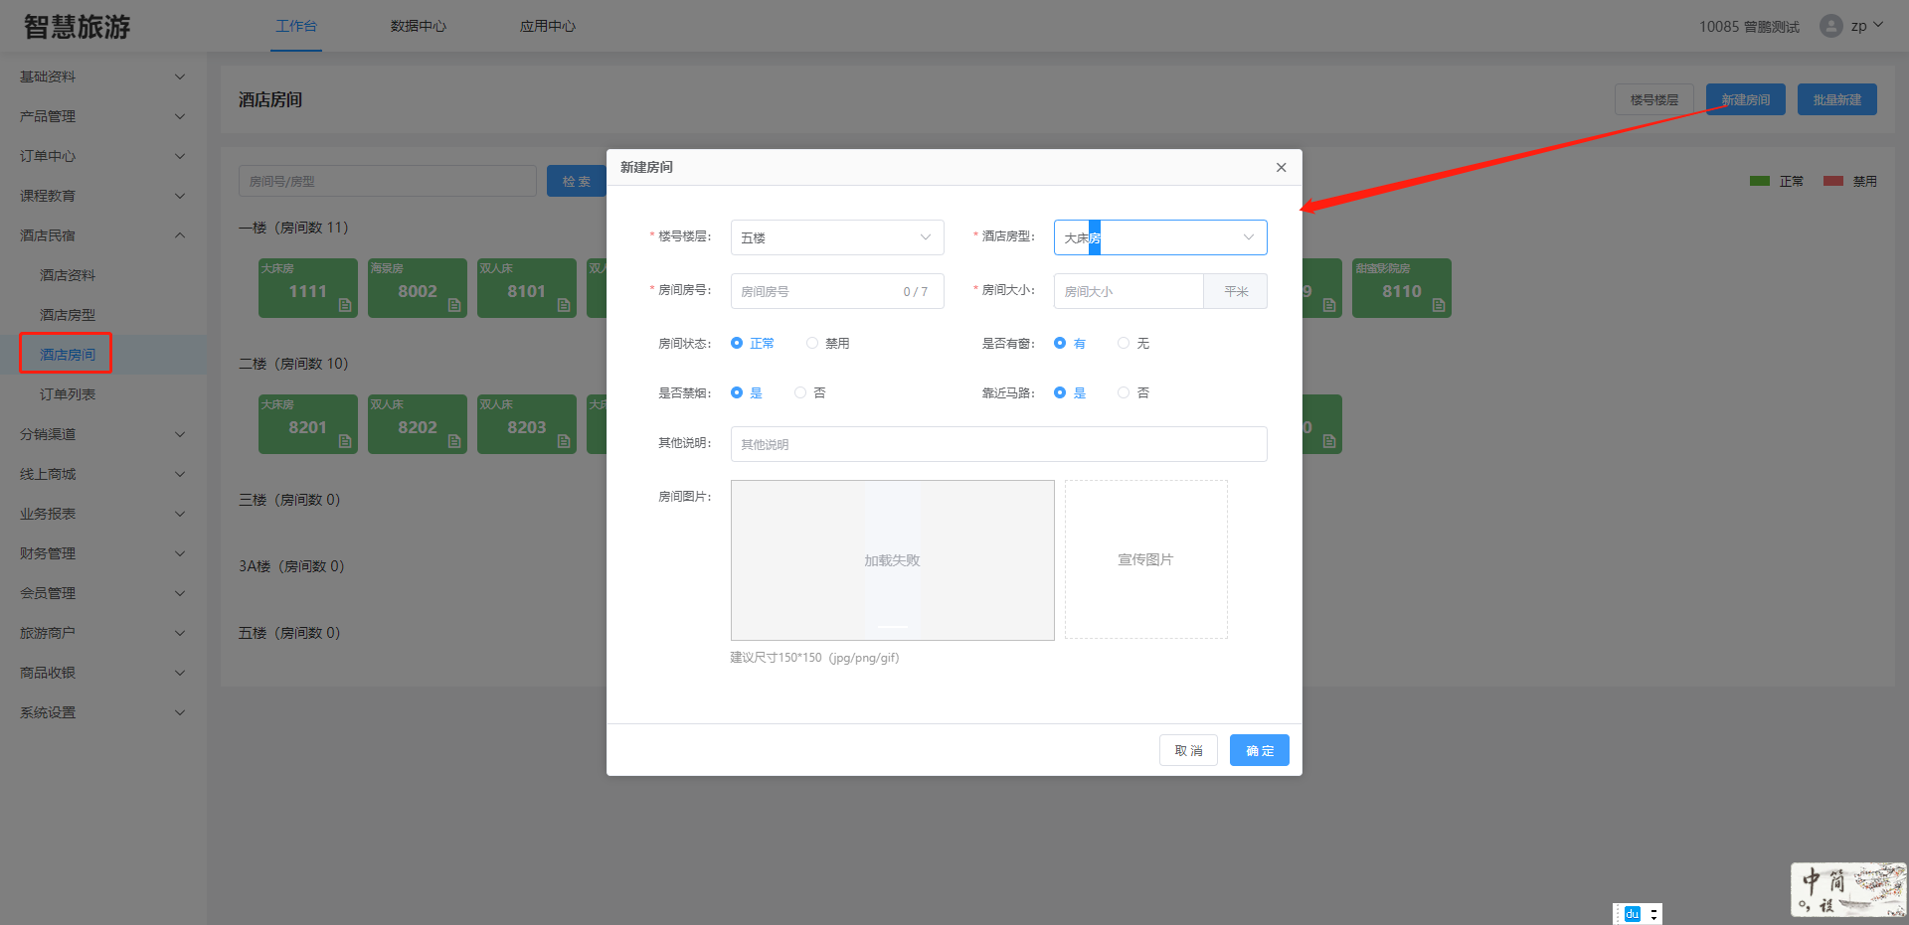This screenshot has width=1909, height=925.
Task: Click the 取消 button
Action: tap(1188, 750)
